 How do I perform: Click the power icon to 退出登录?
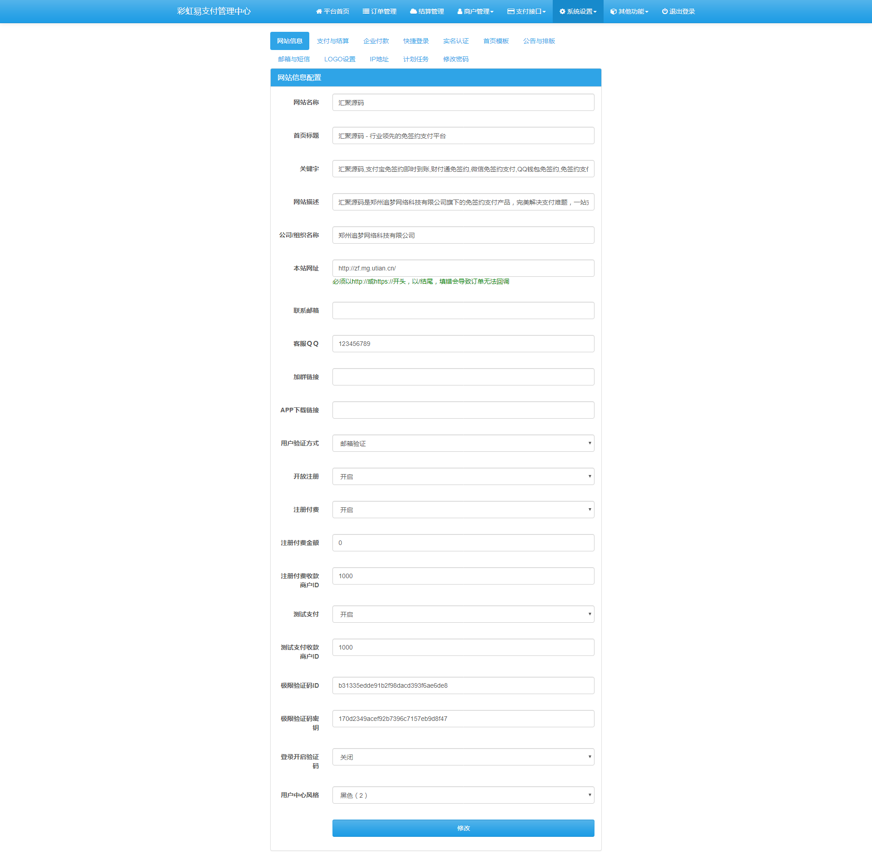pos(664,11)
